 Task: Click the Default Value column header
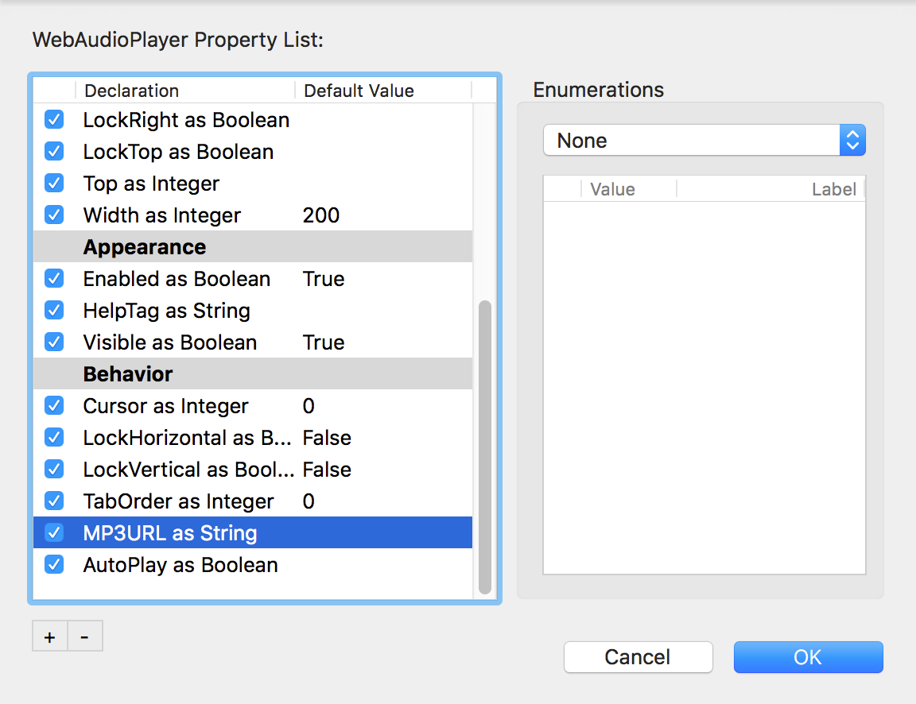(359, 91)
